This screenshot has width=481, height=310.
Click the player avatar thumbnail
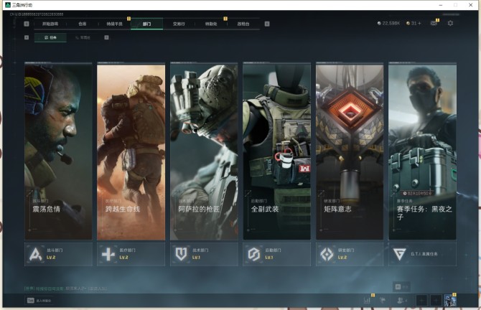point(450,301)
